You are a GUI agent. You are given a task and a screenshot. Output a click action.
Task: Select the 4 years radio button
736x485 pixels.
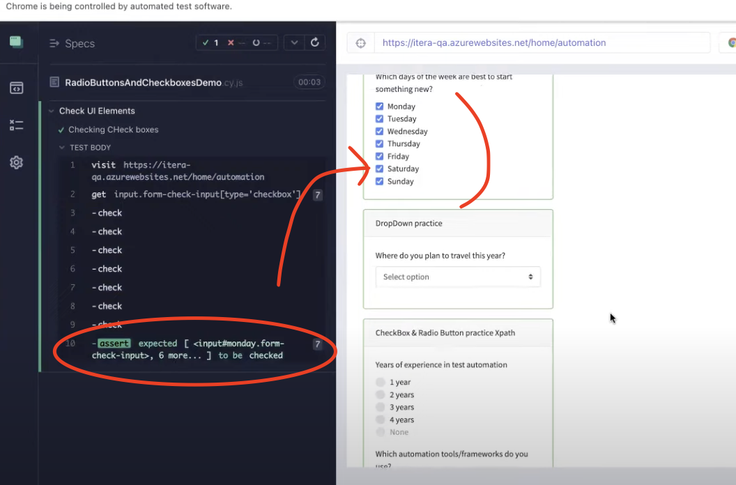[381, 419]
